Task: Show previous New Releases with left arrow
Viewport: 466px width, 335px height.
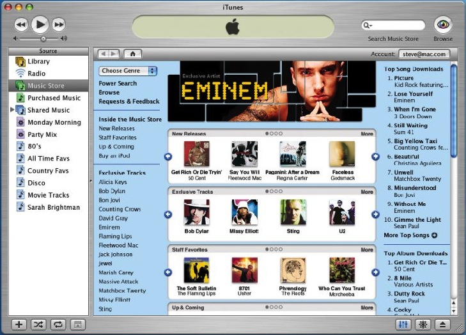Action: 168,157
